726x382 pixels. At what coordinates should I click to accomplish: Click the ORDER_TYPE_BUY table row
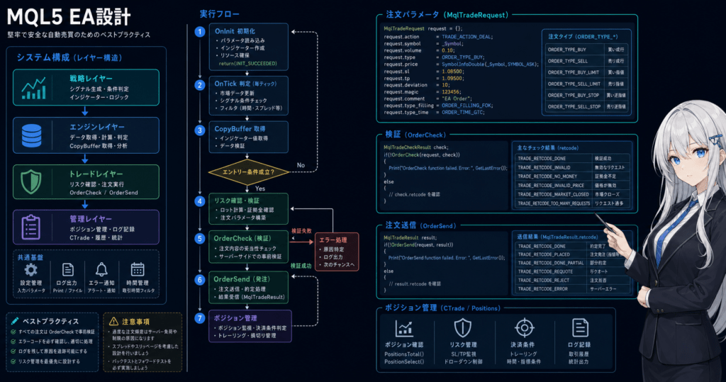click(x=586, y=50)
